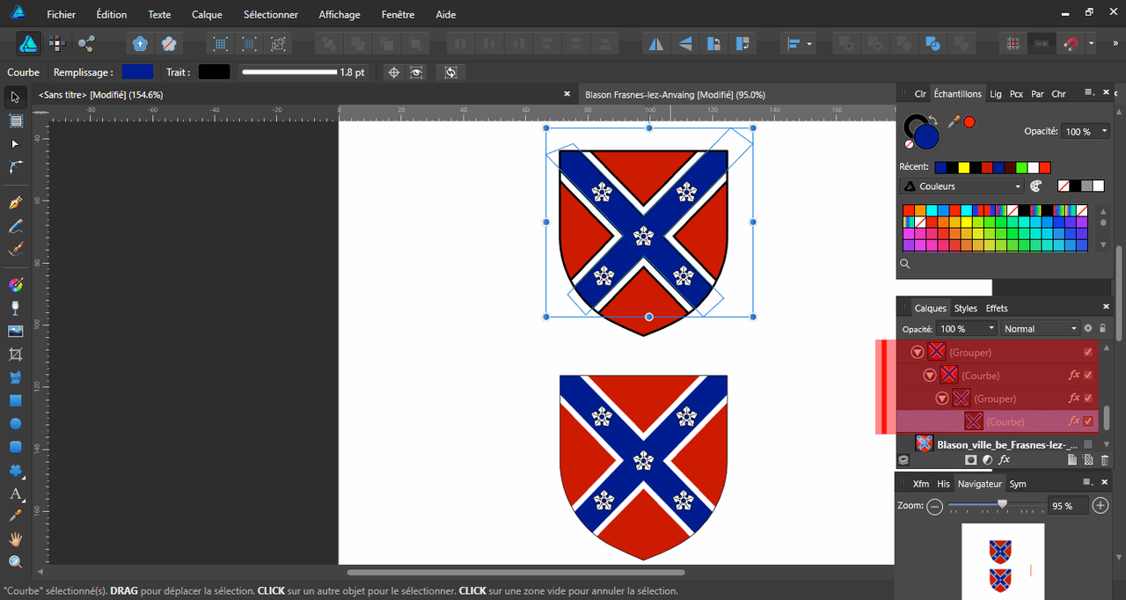This screenshot has width=1126, height=600.
Task: Open the layers panel gear settings
Action: click(x=1087, y=328)
